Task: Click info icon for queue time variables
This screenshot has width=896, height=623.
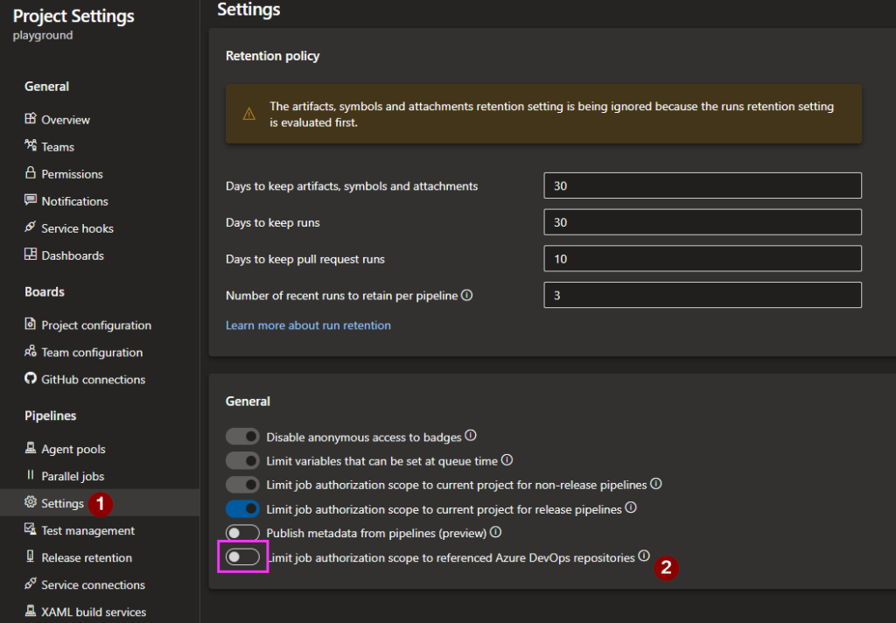Action: pyautogui.click(x=507, y=459)
